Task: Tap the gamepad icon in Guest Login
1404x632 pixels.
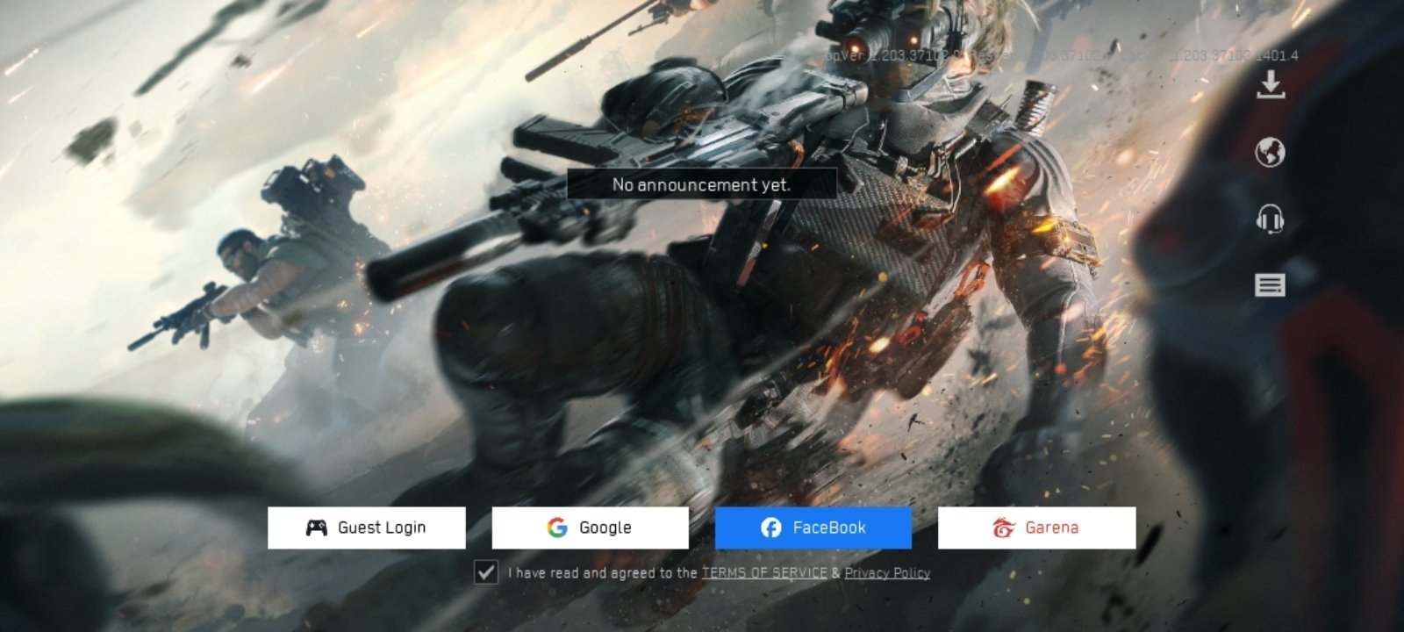Action: point(316,528)
